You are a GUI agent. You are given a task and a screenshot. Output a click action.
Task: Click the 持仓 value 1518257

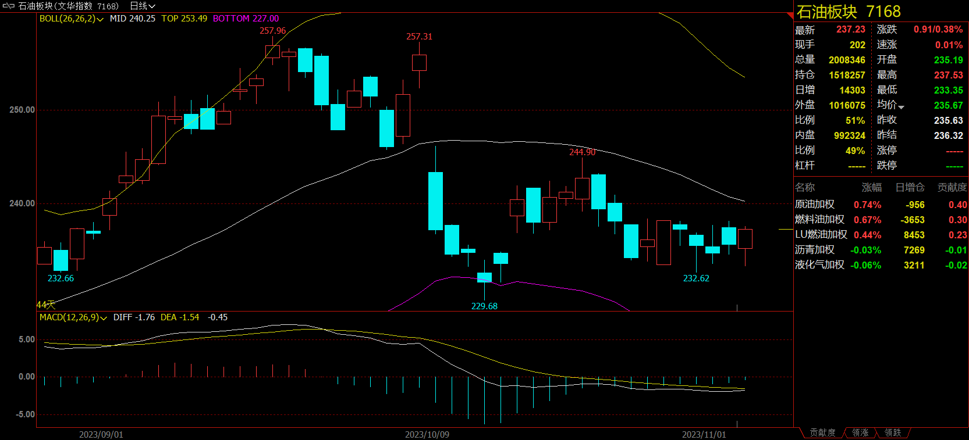847,75
